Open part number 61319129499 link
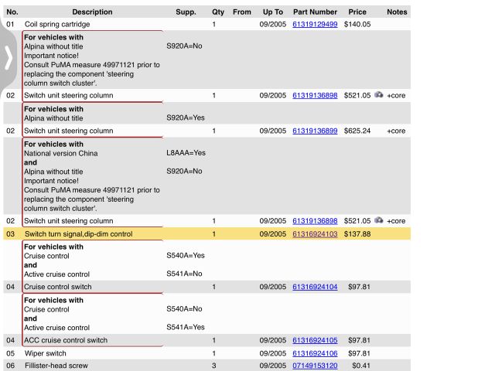This screenshot has width=495, height=371. [x=315, y=25]
